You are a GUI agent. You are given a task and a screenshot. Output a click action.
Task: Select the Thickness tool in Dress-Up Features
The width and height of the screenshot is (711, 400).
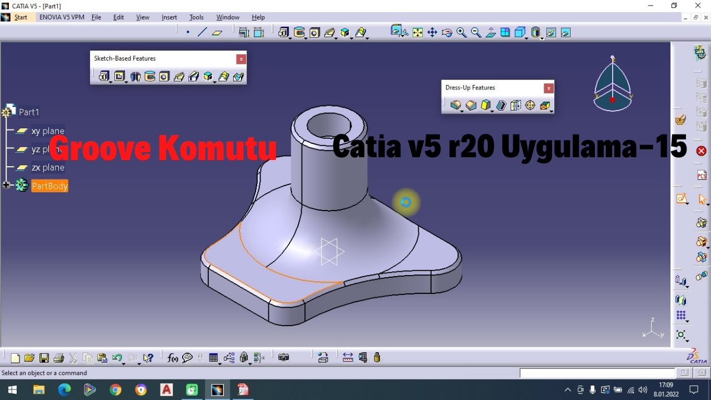[515, 105]
